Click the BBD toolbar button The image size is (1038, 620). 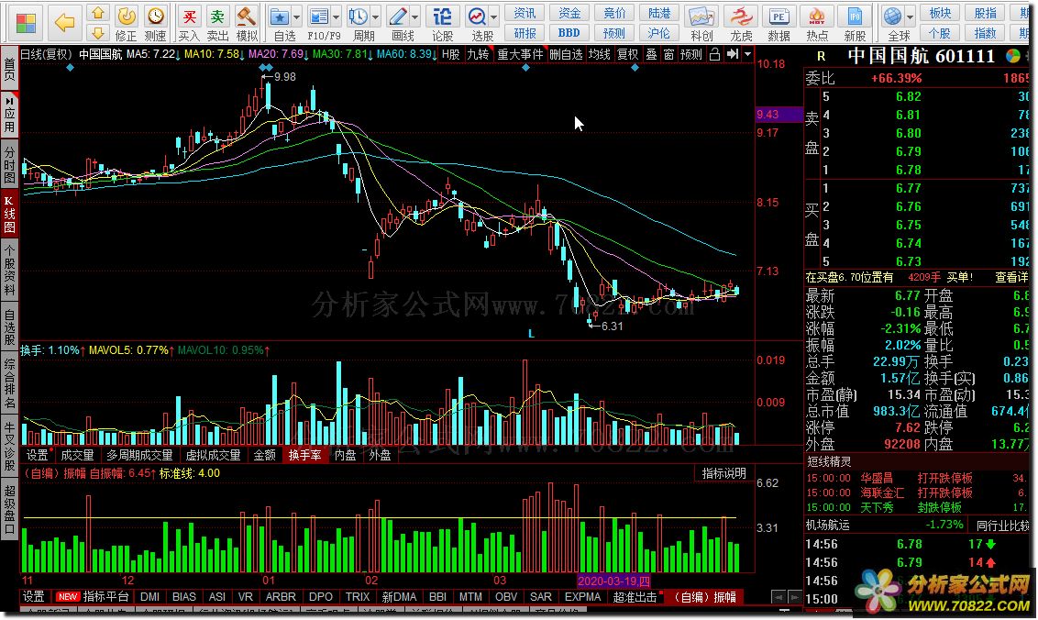click(569, 32)
